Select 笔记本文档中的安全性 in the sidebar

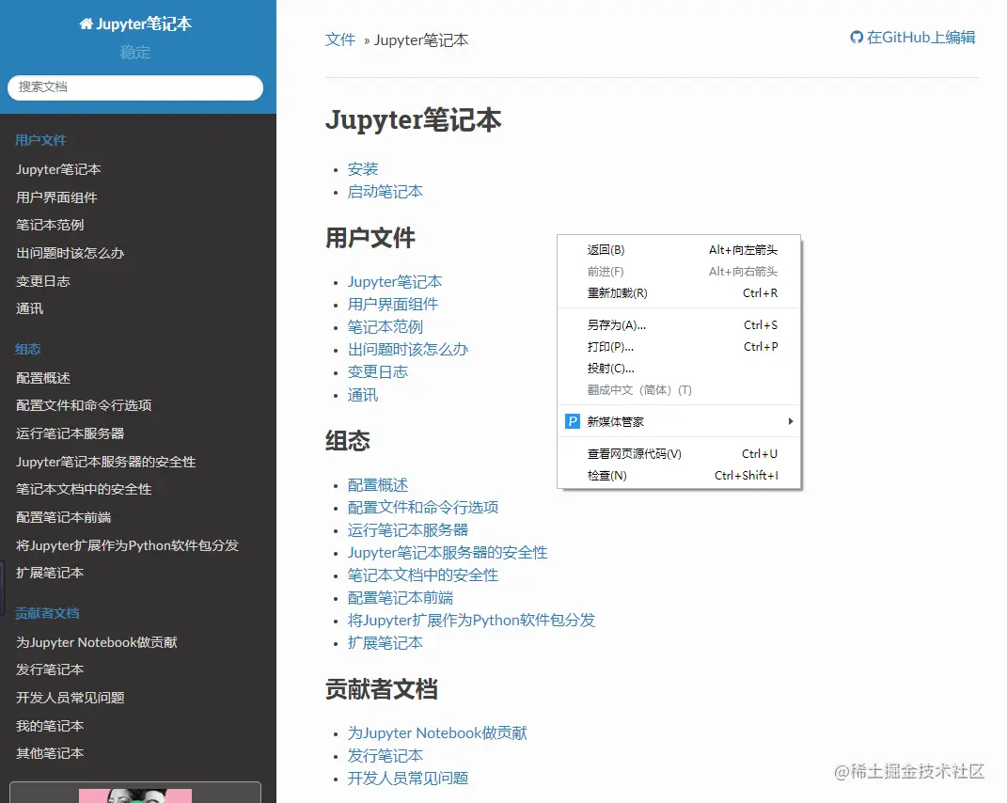(138, 490)
